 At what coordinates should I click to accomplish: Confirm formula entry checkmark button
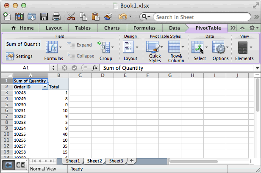[74, 68]
